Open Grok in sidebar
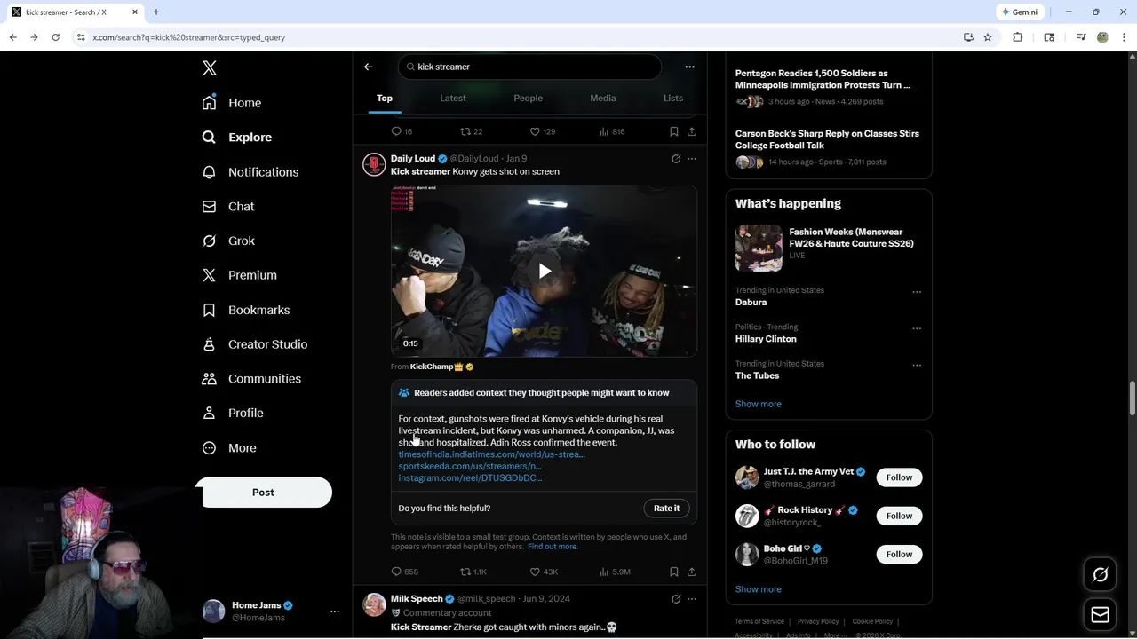The image size is (1137, 639). point(228,241)
